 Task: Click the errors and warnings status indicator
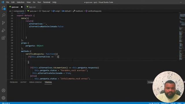[6, 103]
